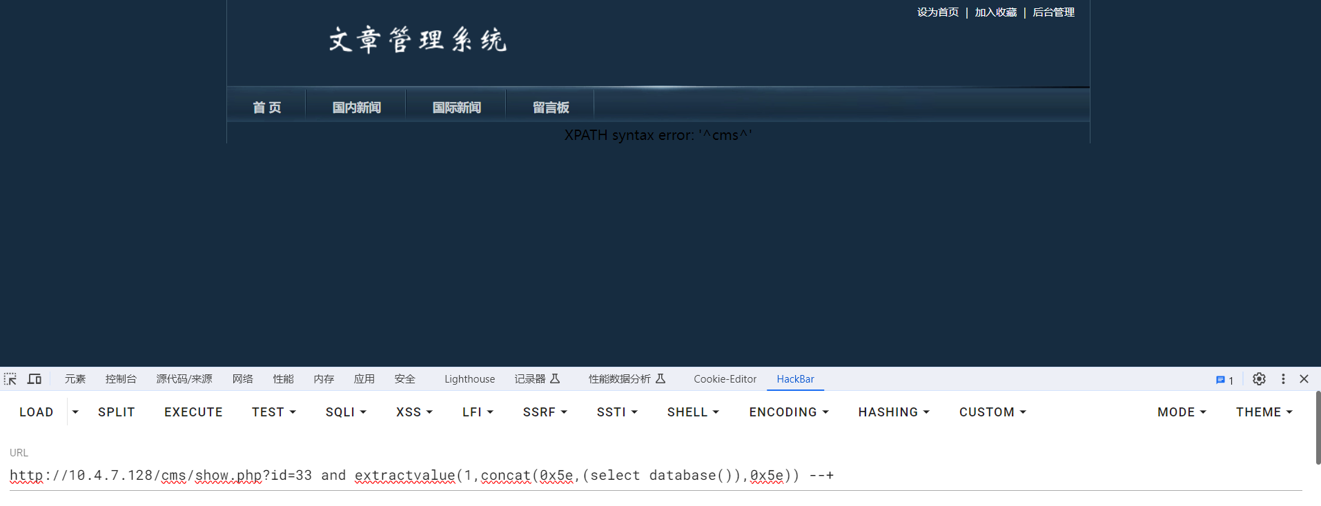The image size is (1321, 506).
Task: Open the DevTools settings gear
Action: (x=1259, y=379)
